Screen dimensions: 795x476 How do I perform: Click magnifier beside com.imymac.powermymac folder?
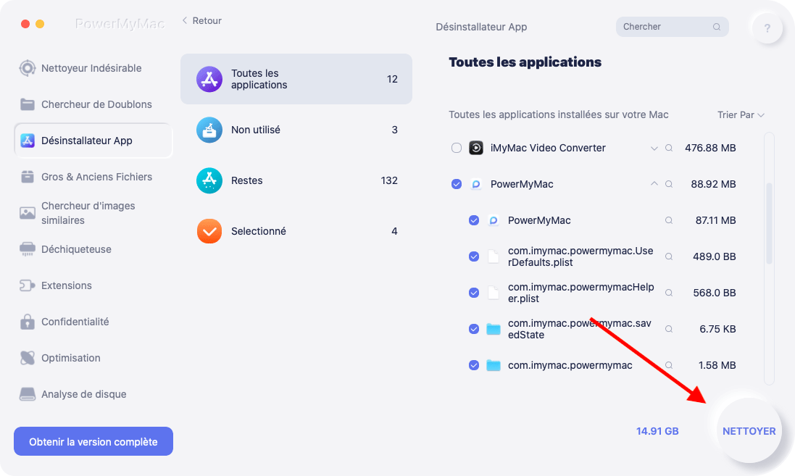pos(669,365)
